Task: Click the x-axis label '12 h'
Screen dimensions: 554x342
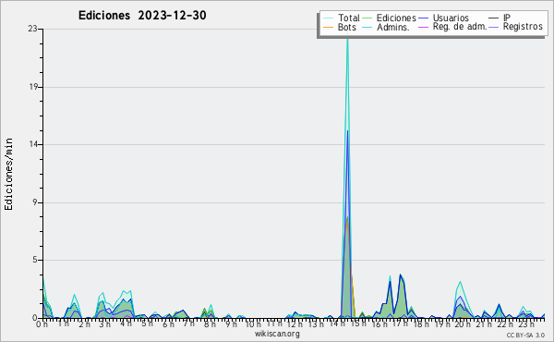Action: pos(294,324)
